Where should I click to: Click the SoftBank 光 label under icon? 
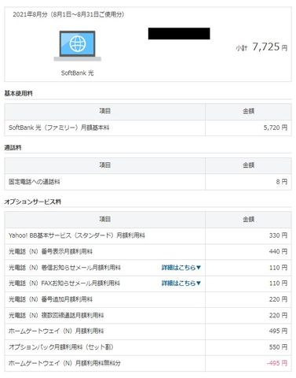click(77, 73)
